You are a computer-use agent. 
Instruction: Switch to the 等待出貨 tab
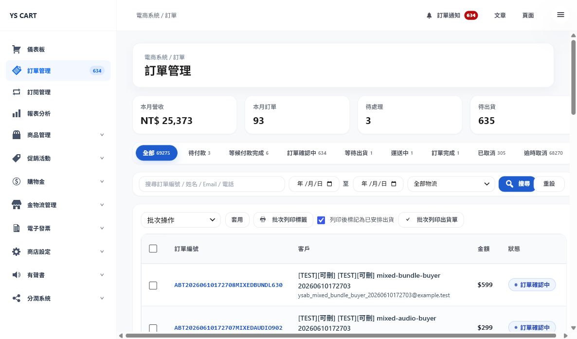359,153
